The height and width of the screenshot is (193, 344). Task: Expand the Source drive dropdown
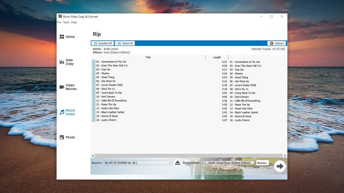[170, 163]
